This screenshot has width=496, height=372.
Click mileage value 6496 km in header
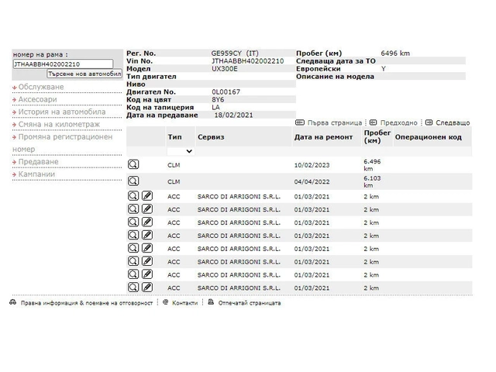click(395, 53)
